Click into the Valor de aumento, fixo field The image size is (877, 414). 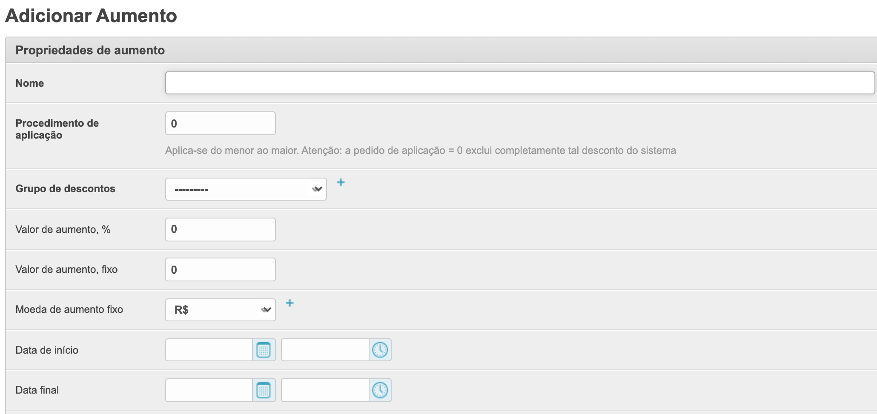point(220,269)
